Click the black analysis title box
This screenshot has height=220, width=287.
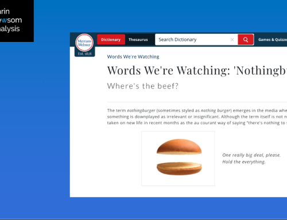pos(17,21)
